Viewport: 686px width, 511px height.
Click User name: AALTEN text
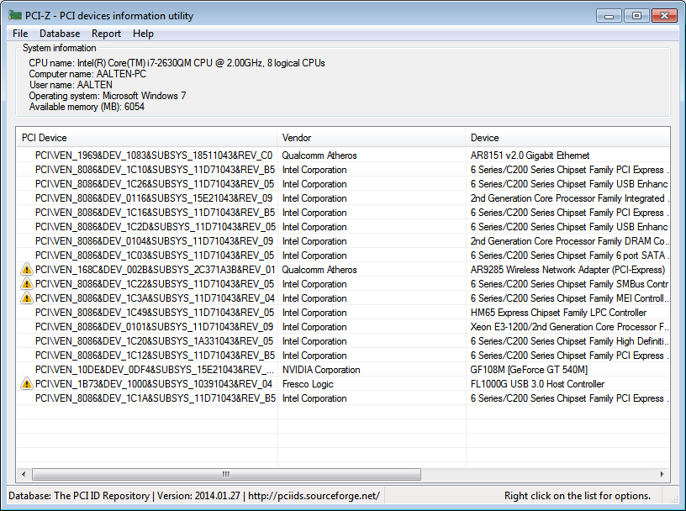(71, 85)
